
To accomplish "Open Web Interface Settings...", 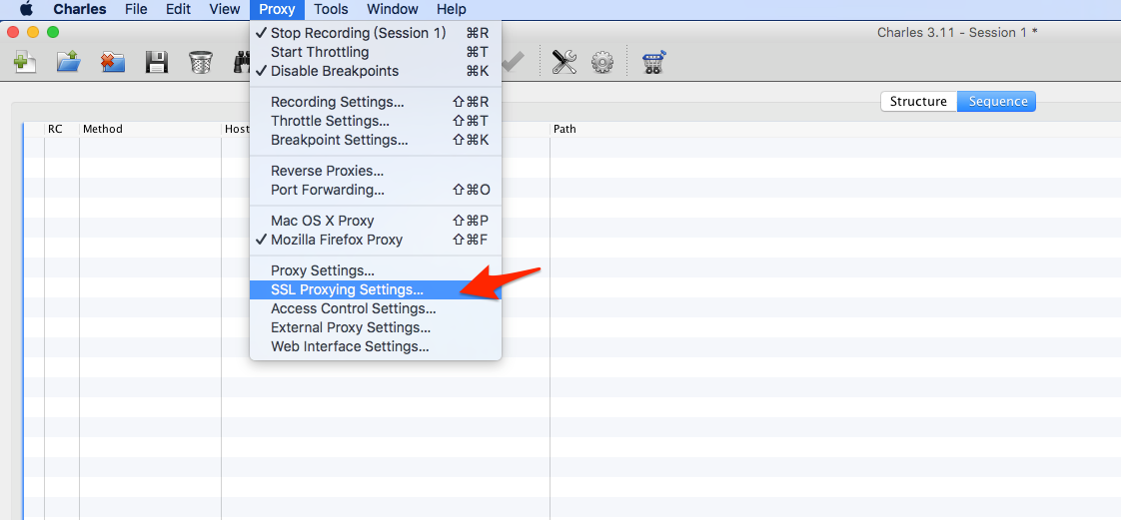I will coord(376,346).
